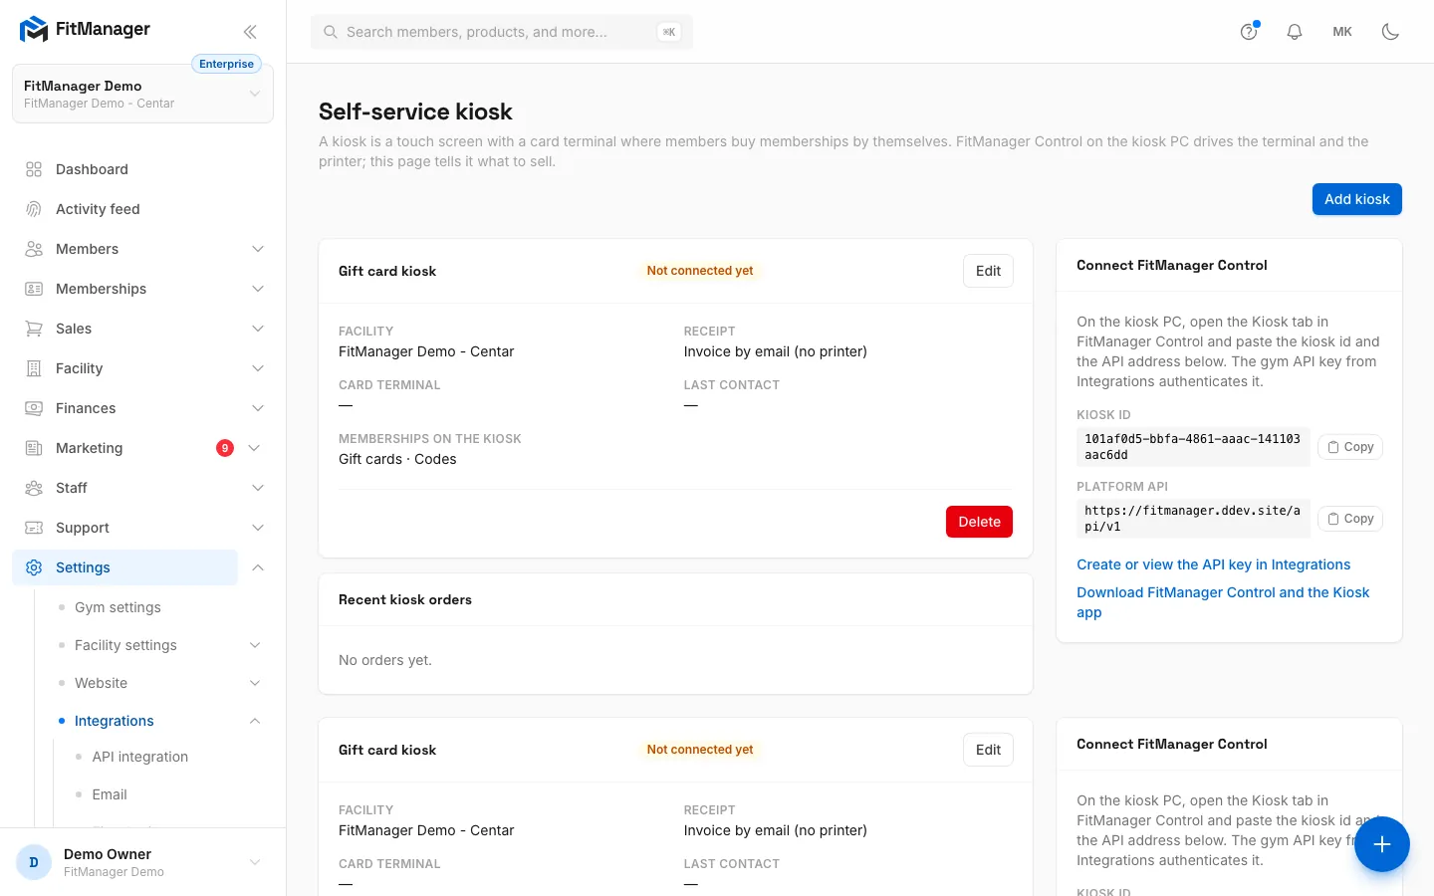Click the Demo Owner avatar circle
Screen dimensions: 1434x896
(34, 862)
